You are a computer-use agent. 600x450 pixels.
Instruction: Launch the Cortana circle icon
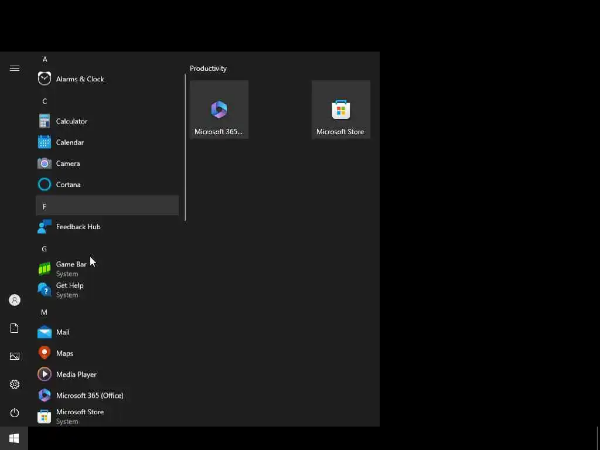(x=45, y=185)
